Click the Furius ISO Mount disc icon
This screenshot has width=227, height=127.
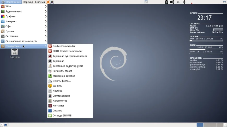point(50,71)
